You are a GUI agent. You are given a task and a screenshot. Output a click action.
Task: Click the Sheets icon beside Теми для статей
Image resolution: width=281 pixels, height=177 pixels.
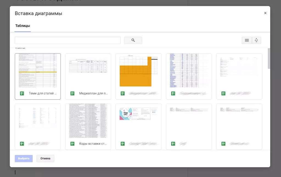pos(22,93)
